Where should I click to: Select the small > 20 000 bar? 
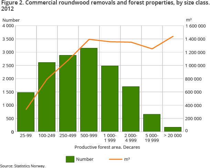point(173,129)
